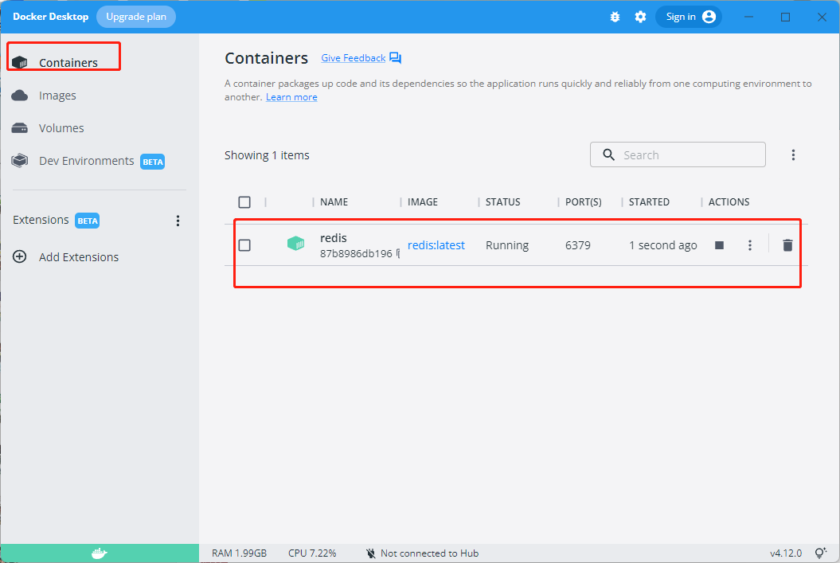Screen dimensions: 840x563
Task: Click the Running status text
Action: point(506,245)
